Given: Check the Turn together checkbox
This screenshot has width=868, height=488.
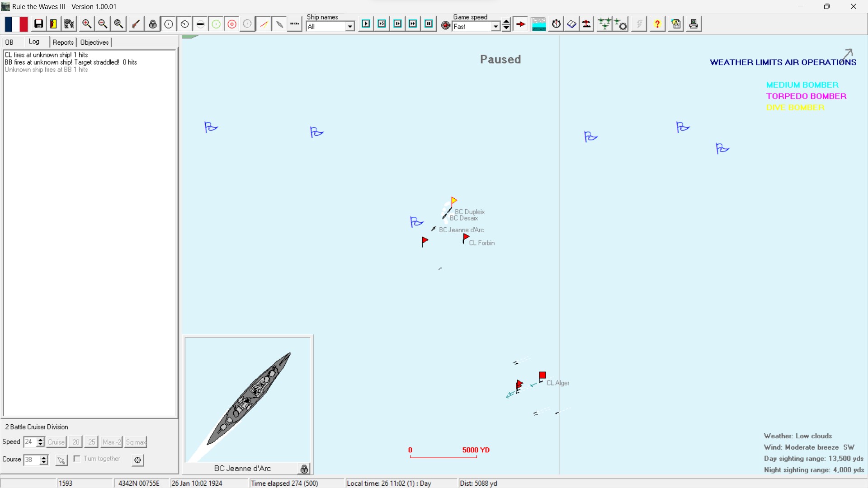Looking at the screenshot, I should point(77,459).
